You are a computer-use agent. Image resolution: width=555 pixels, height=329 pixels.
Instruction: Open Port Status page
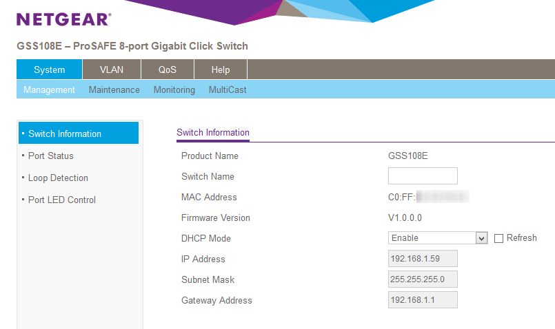(x=50, y=156)
